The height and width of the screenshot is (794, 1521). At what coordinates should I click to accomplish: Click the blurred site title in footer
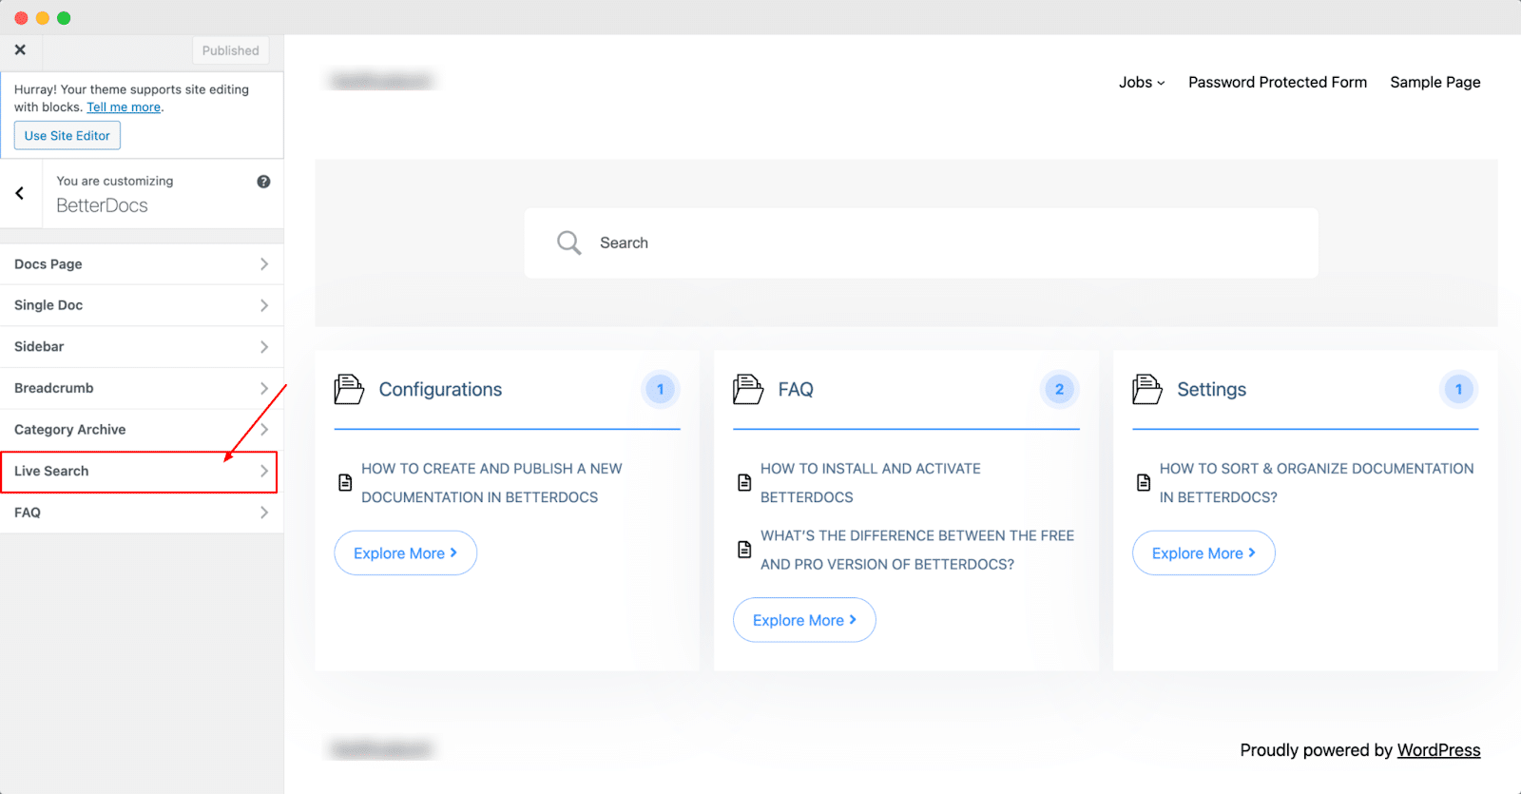(382, 750)
